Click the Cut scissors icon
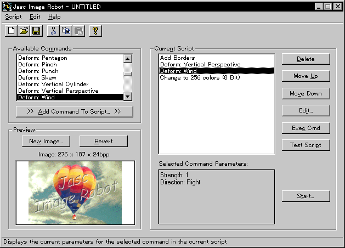 (x=53, y=31)
